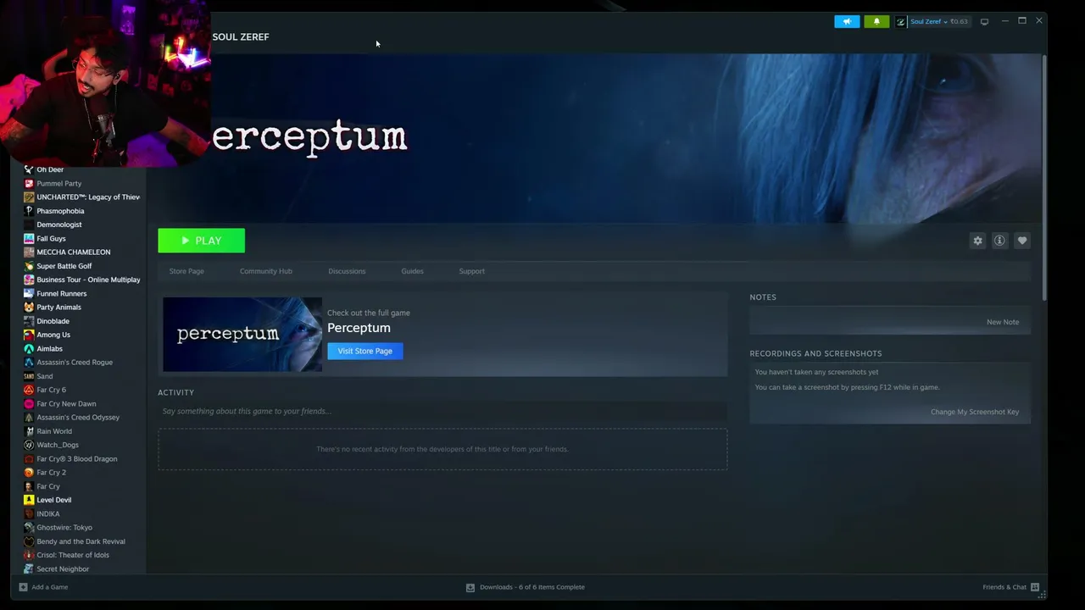Click the SOUL ZEREF top navigation item
The image size is (1085, 610).
pos(241,36)
